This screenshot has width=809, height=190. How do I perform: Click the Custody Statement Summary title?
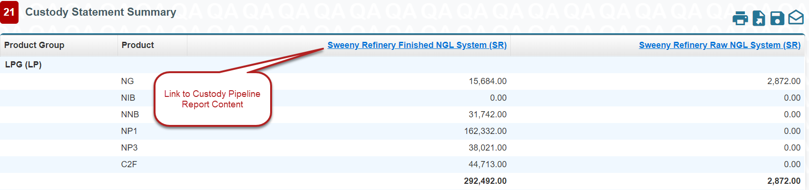[100, 12]
